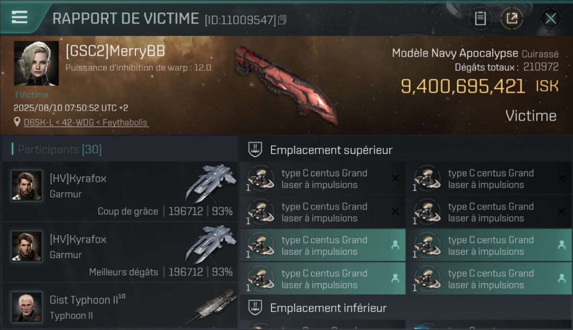This screenshot has width=573, height=330.
Task: Click the clipboard report icon in header
Action: click(x=480, y=18)
